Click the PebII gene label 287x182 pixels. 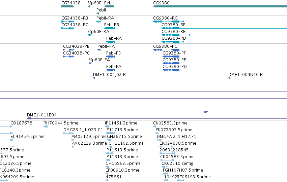click(101, 10)
